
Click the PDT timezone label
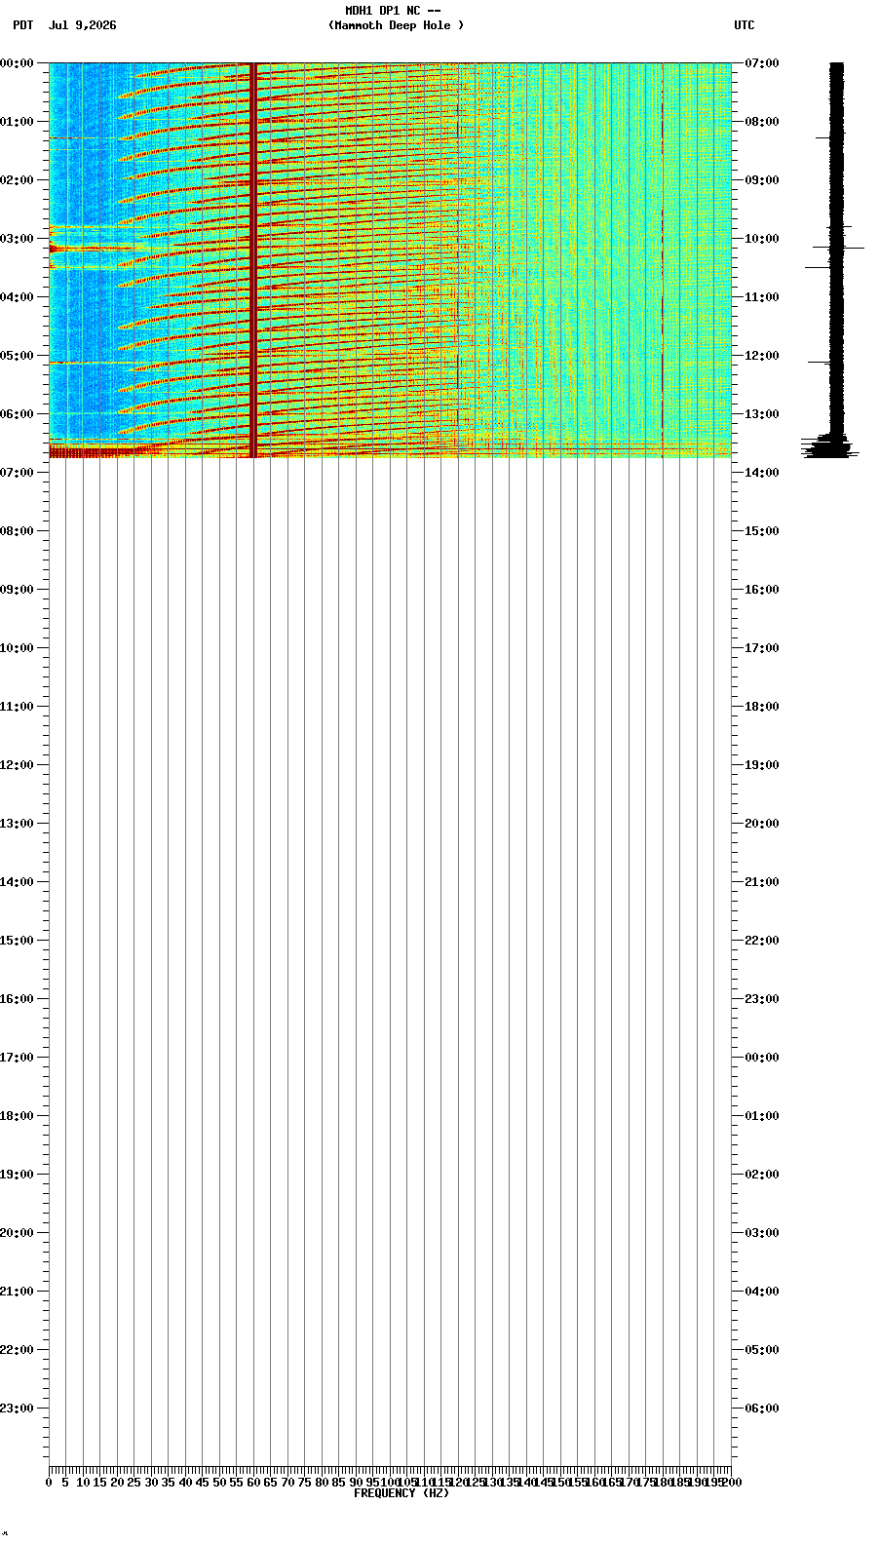[x=22, y=25]
